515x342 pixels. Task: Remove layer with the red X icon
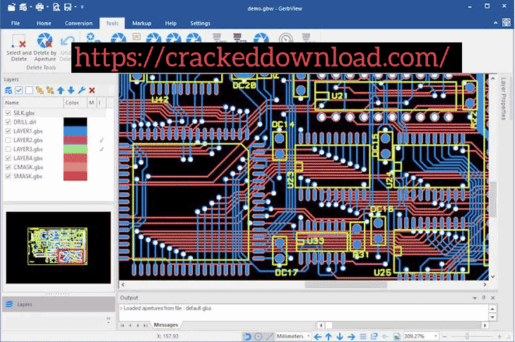(x=92, y=90)
